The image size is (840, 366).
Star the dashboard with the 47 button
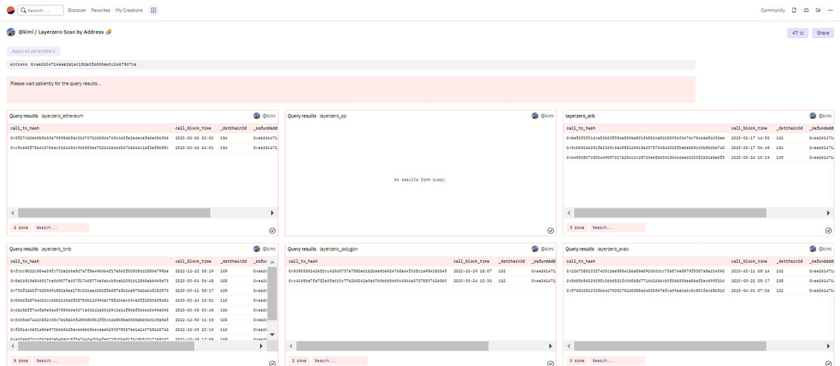click(x=798, y=33)
